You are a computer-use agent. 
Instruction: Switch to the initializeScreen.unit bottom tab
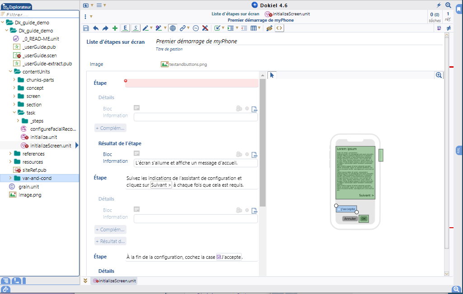point(115,281)
